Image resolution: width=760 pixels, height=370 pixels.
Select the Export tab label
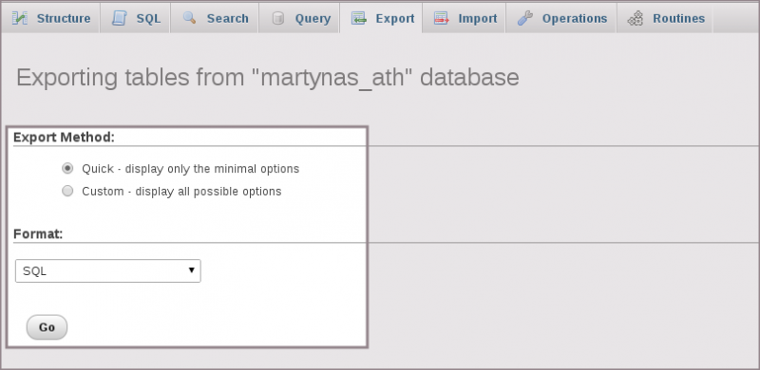click(x=395, y=18)
